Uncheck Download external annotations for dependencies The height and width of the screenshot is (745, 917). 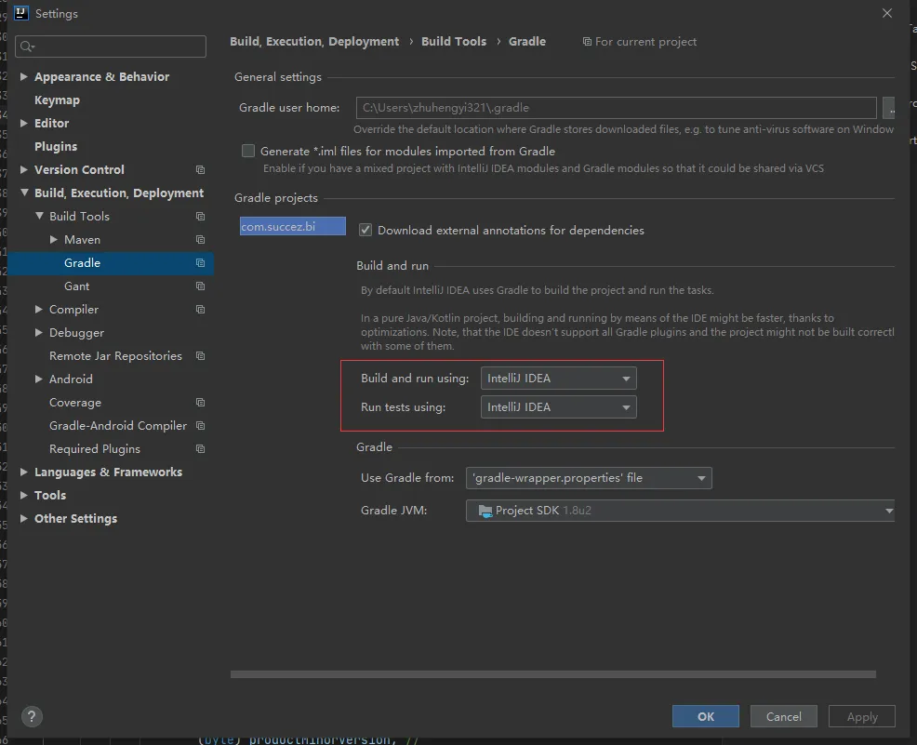coord(365,230)
